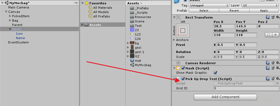Viewport: 280px width, 106px height.
Task: Open the Hierarchy panel options menu icon
Action: (76, 3)
